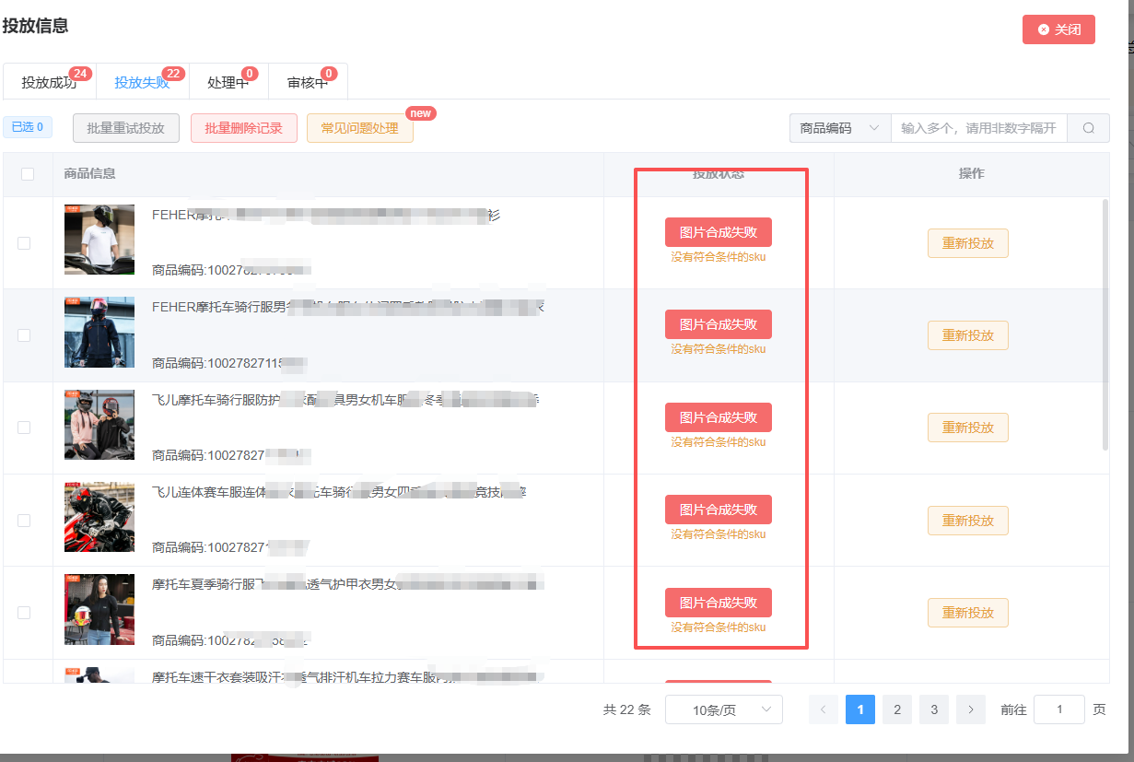Open the red racing suit product thumbnail
Screen dimensions: 1134x762
pos(99,517)
